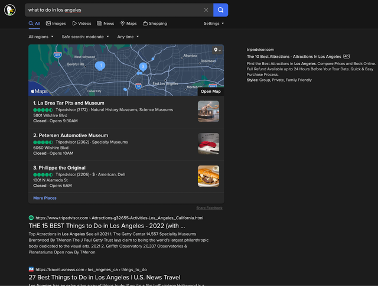The image size is (378, 286).
Task: Click the Beverly Hills label on the map
Action: pyautogui.click(x=76, y=64)
